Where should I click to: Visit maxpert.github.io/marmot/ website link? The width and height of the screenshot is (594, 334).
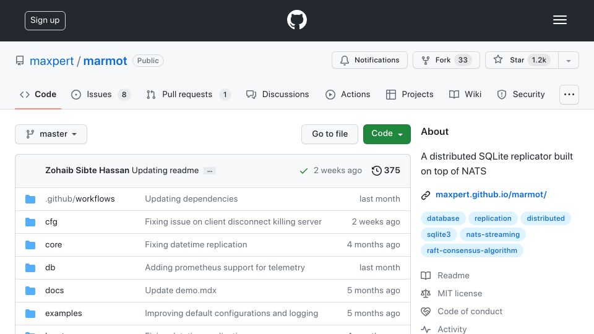491,195
